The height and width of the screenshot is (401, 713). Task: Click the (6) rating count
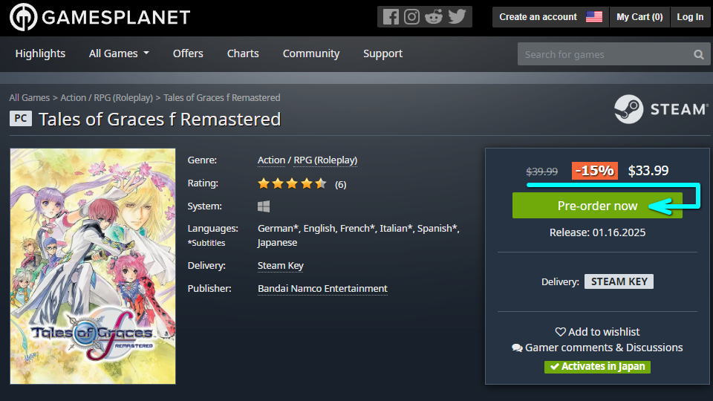pos(341,184)
